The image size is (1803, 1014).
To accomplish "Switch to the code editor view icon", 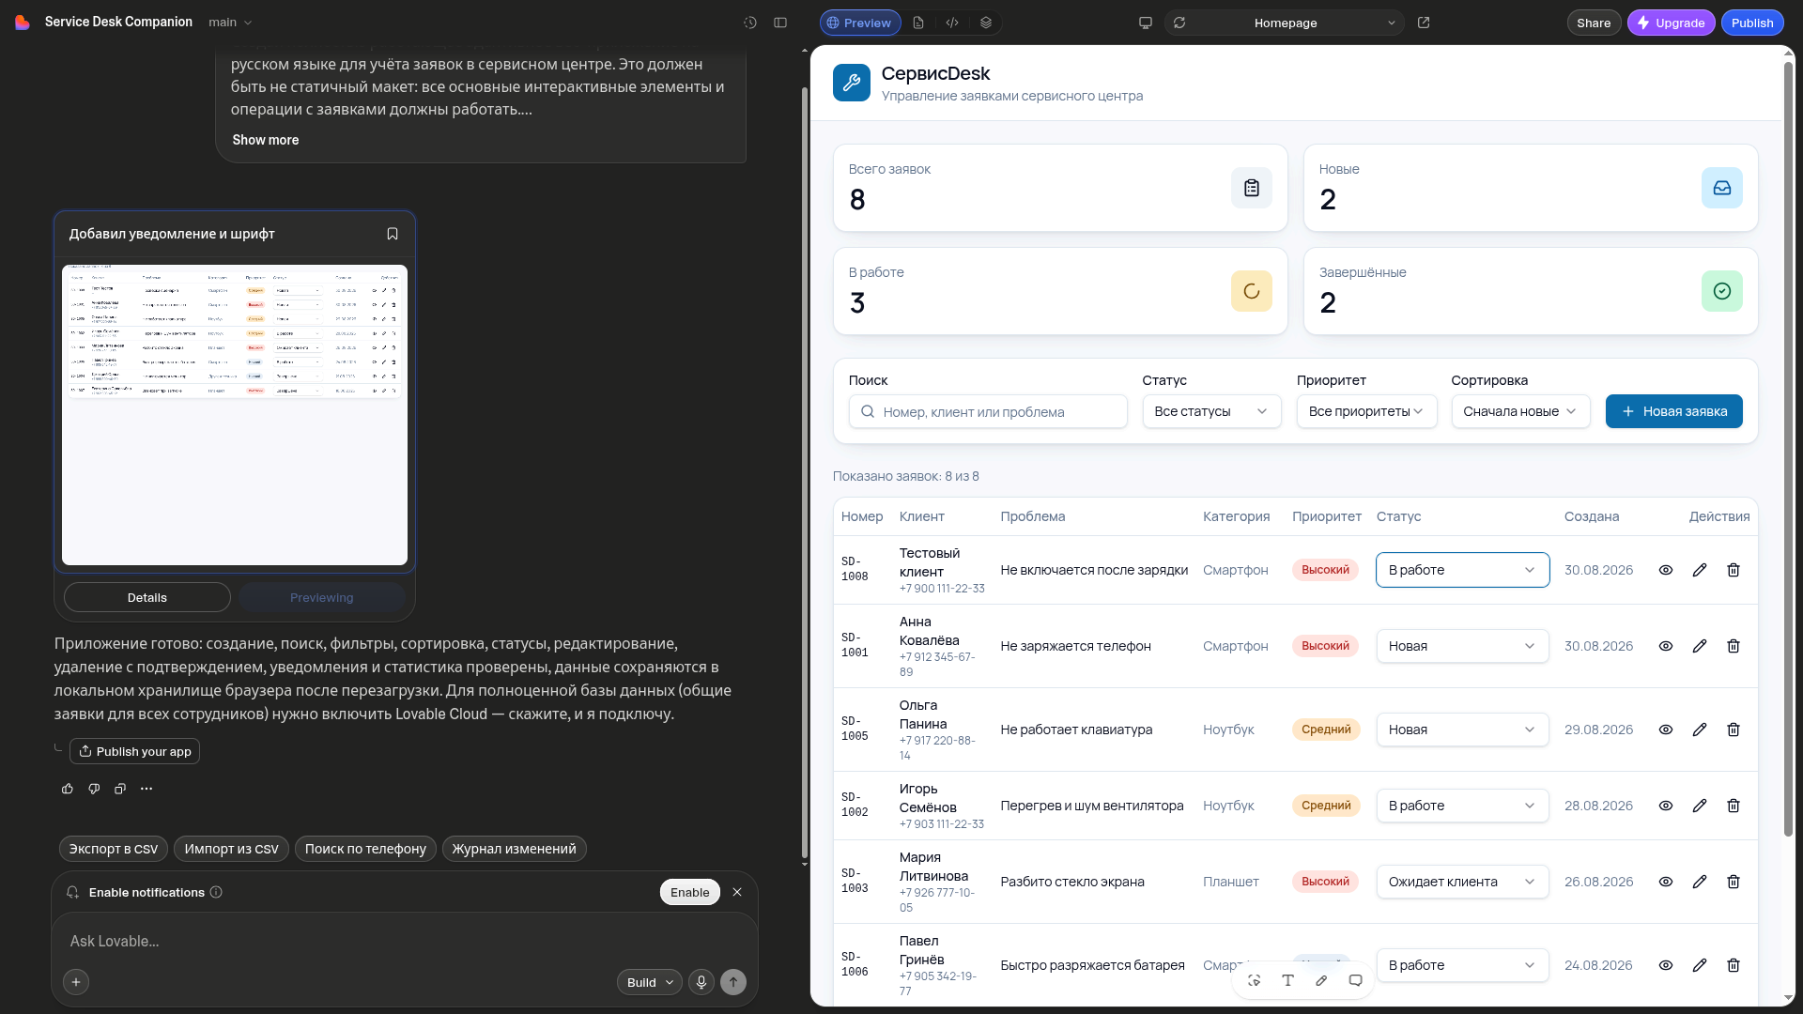I will click(952, 23).
